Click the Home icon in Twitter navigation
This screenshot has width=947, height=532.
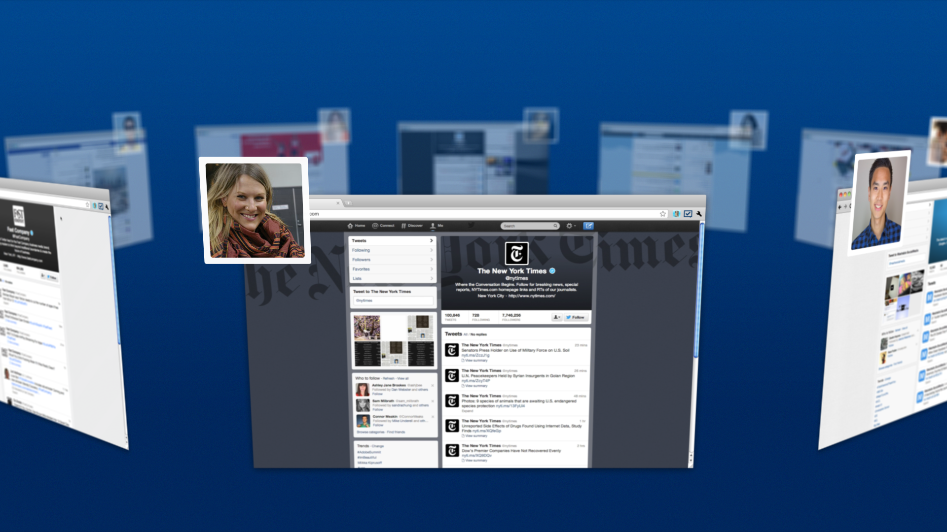click(350, 226)
